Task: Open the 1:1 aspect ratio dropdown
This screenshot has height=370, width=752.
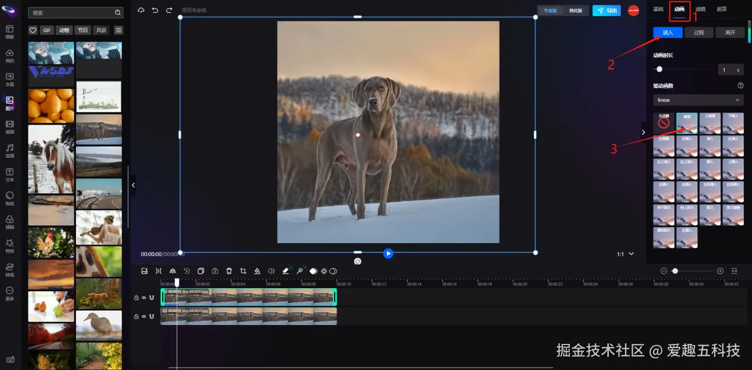Action: [625, 254]
